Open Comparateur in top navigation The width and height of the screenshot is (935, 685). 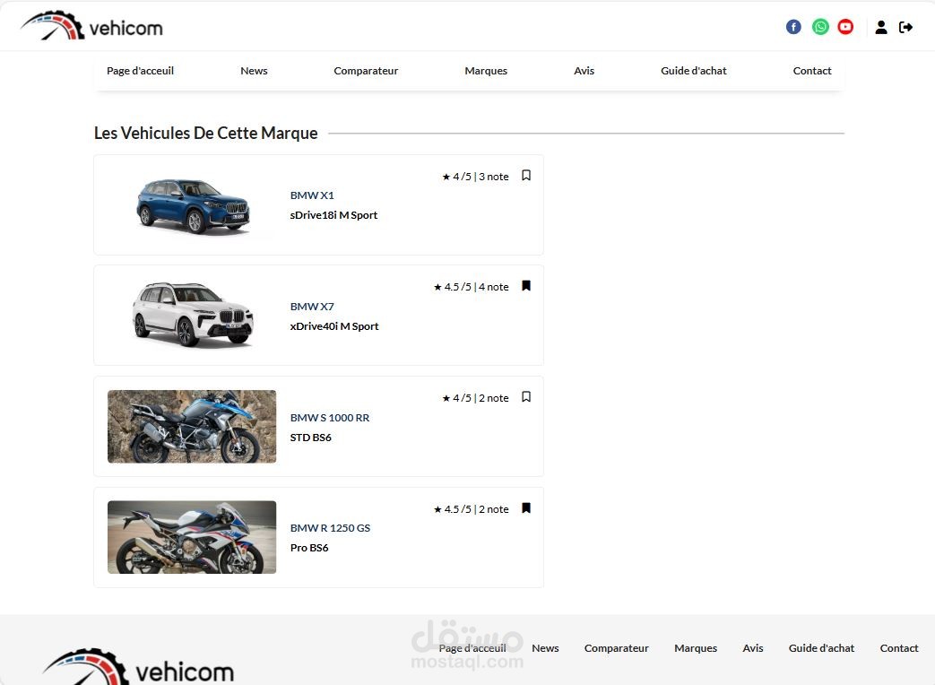point(366,70)
